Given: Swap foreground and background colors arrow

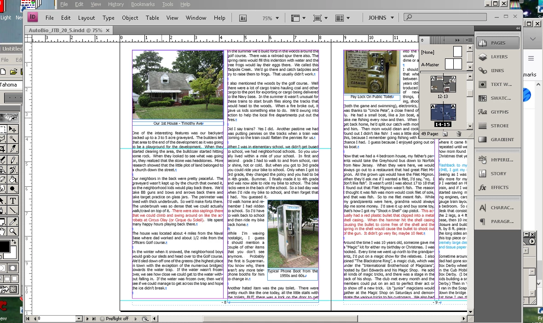Looking at the screenshot, I should point(14,241).
